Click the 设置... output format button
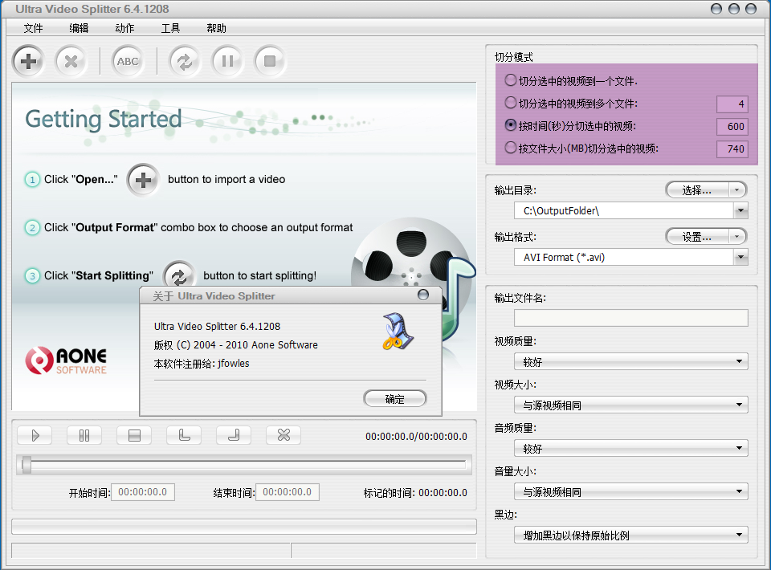 [x=697, y=237]
